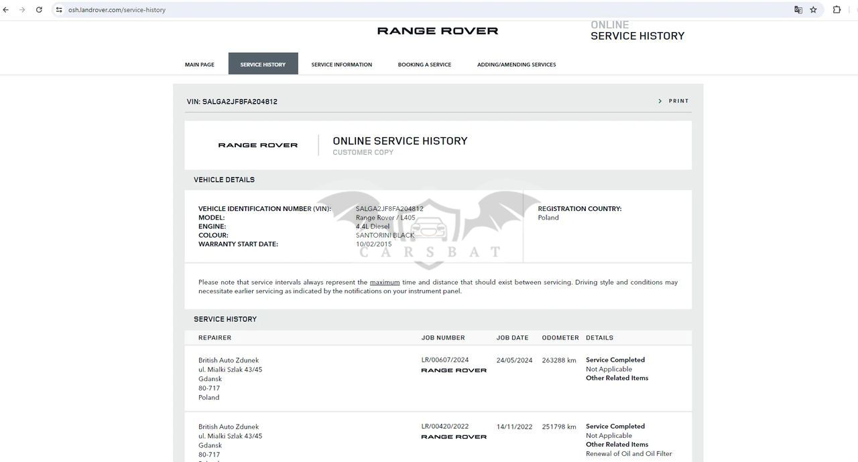Click the Range Rover logo in header
Viewport: 858px width, 462px height.
click(437, 31)
